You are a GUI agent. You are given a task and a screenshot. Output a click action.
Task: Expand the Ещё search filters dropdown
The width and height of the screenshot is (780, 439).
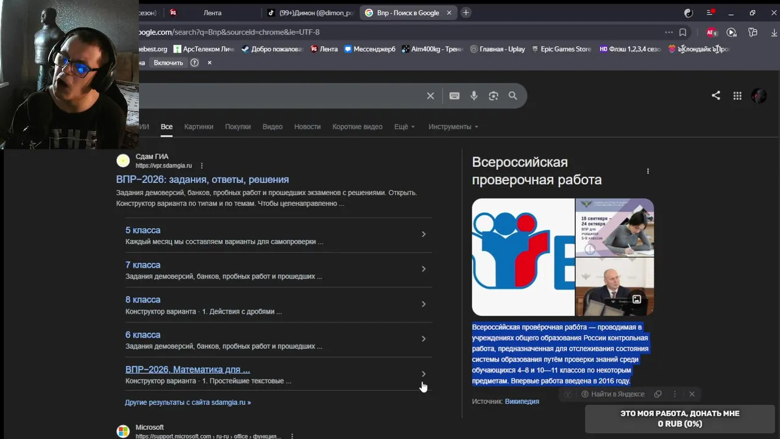pos(404,127)
